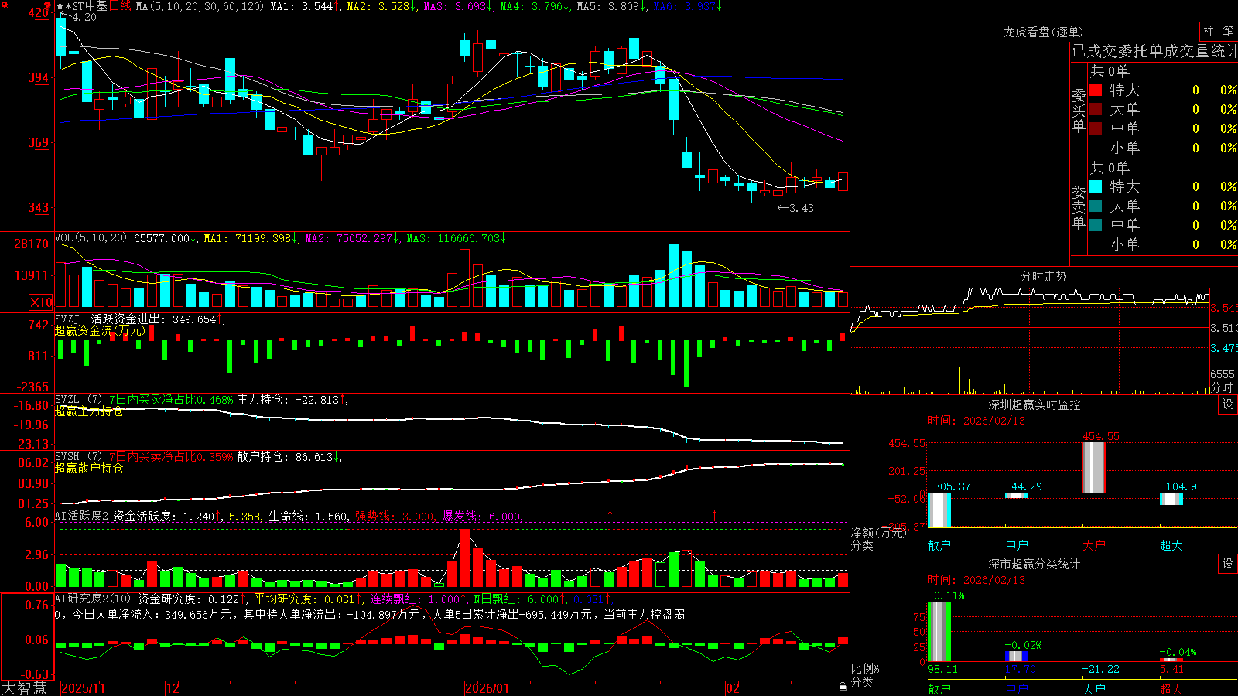The width and height of the screenshot is (1238, 696).
Task: Click the 龙虎看盘(逐单) panel title
Action: tap(1044, 32)
